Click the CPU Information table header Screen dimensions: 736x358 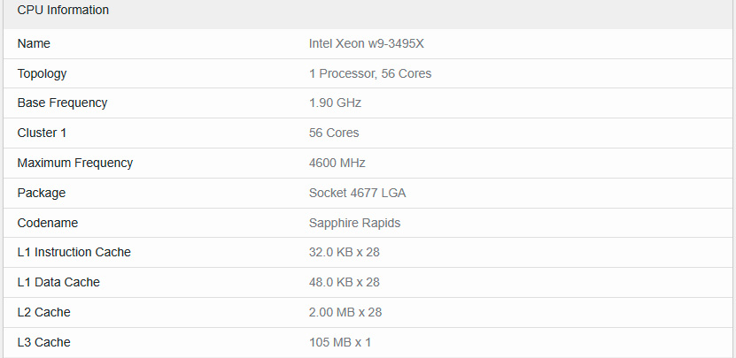point(63,11)
